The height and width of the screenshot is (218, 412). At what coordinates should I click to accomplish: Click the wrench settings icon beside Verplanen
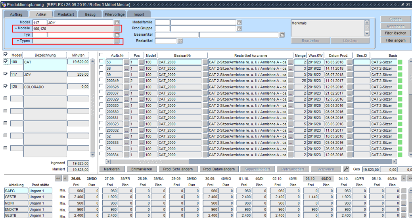coord(346,169)
